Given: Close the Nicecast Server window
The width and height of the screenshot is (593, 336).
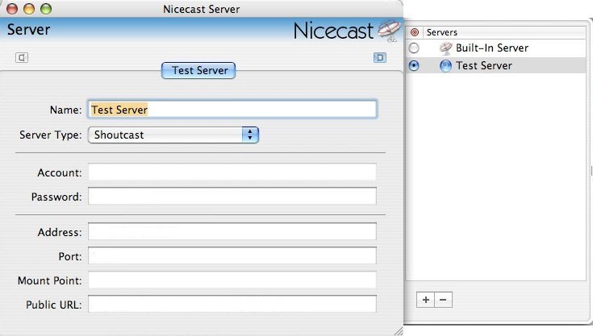Looking at the screenshot, I should [12, 9].
